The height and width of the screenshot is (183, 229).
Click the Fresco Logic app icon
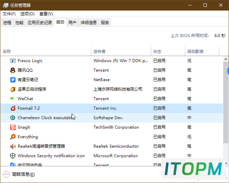pyautogui.click(x=13, y=61)
